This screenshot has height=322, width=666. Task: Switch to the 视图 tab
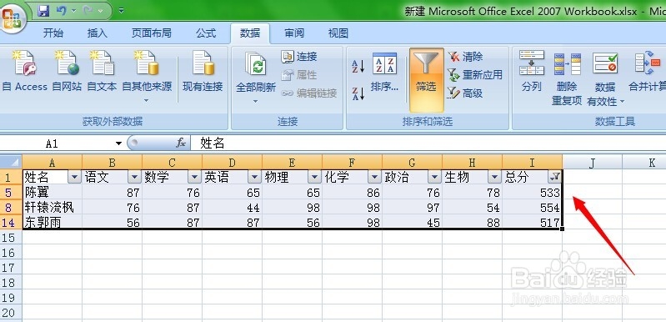(338, 33)
